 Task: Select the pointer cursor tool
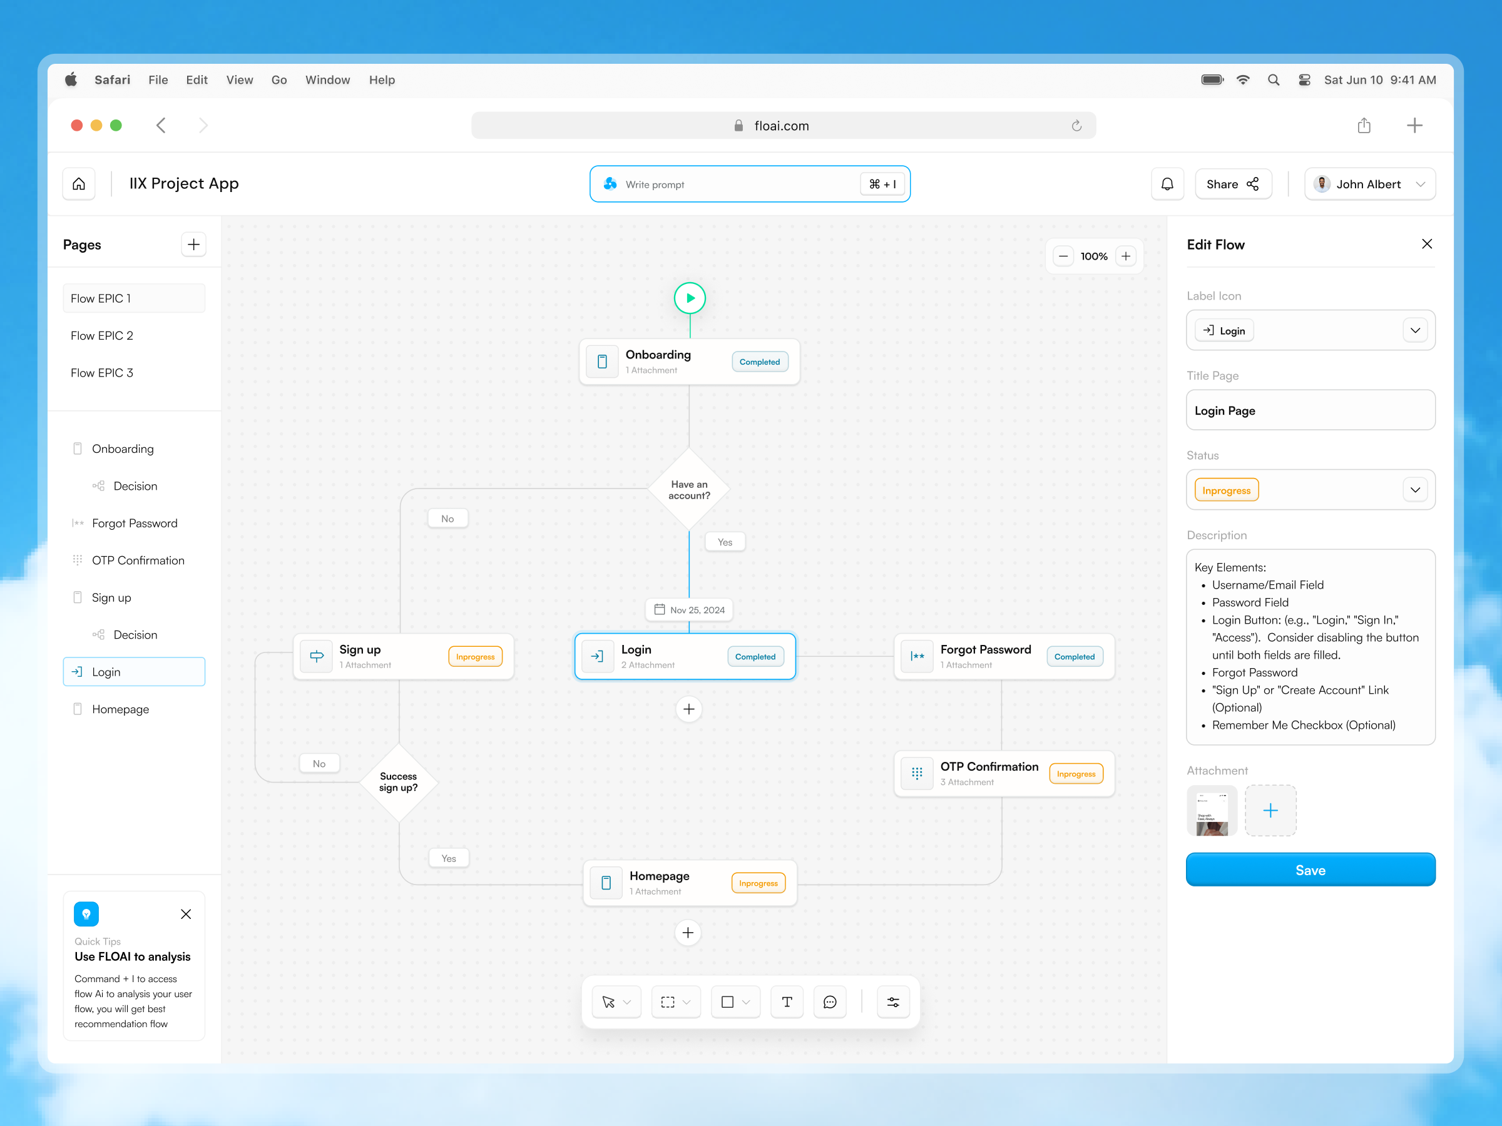coord(608,1002)
